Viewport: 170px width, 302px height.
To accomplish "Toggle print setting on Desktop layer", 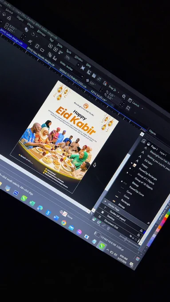I will [138, 235].
